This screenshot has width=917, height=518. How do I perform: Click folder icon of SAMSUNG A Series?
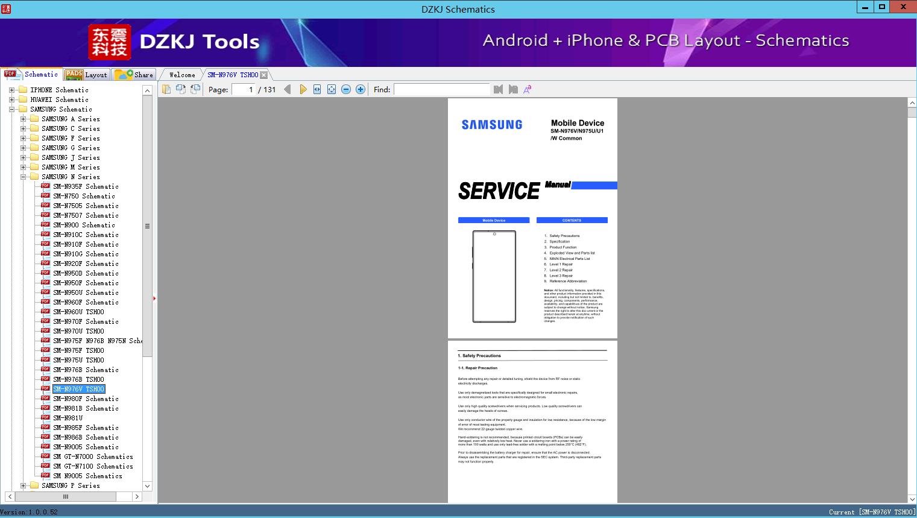(34, 119)
